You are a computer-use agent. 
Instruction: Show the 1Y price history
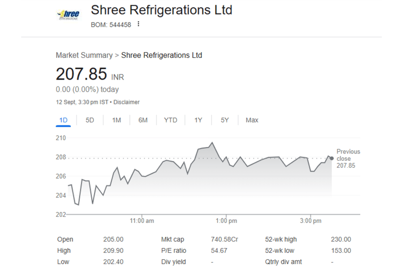pyautogui.click(x=198, y=120)
